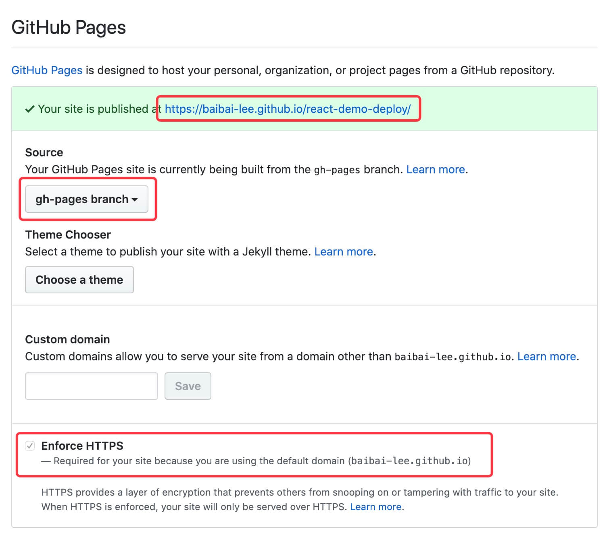The height and width of the screenshot is (544, 609).
Task: Click the large GitHub Pages page heading
Action: pyautogui.click(x=69, y=27)
